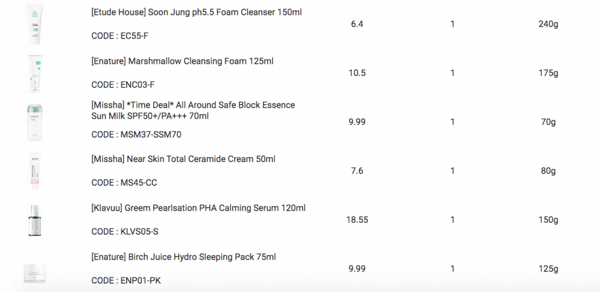The height and width of the screenshot is (292, 600).
Task: Open Near Skin Total Ceramide Cream 50ml title
Action: tap(183, 158)
